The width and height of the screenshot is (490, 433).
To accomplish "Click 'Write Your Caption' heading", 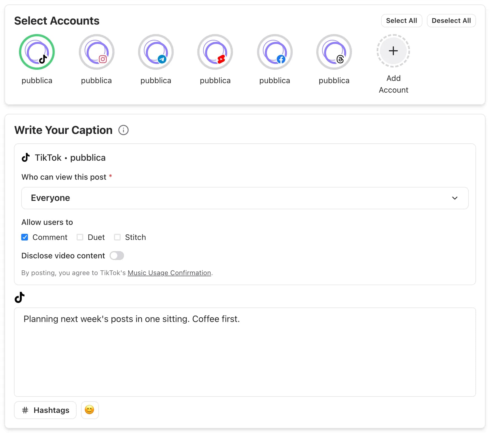I will pyautogui.click(x=63, y=130).
